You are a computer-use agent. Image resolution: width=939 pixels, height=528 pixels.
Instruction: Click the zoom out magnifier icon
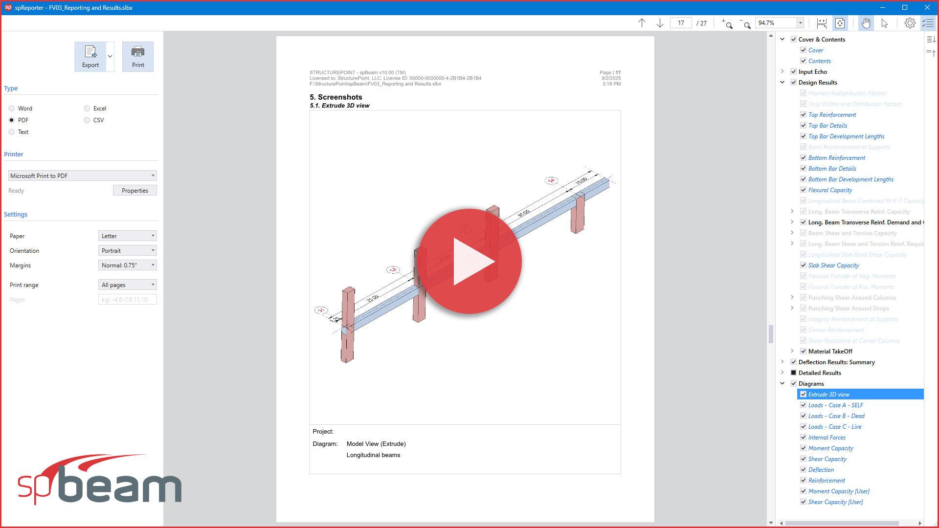click(745, 23)
